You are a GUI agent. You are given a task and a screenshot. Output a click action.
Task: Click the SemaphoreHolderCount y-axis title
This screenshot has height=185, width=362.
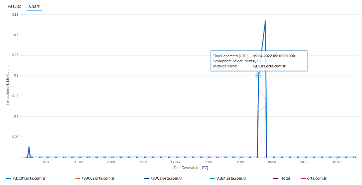[x=7, y=86]
